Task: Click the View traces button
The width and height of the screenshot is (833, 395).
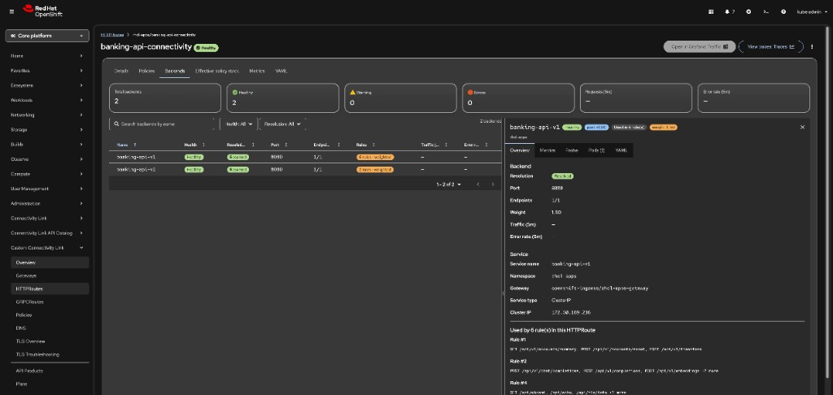Action: pos(771,46)
